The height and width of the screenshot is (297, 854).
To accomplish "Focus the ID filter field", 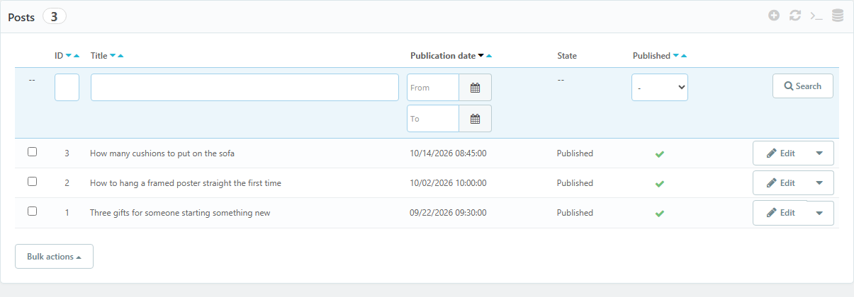I will 67,88.
